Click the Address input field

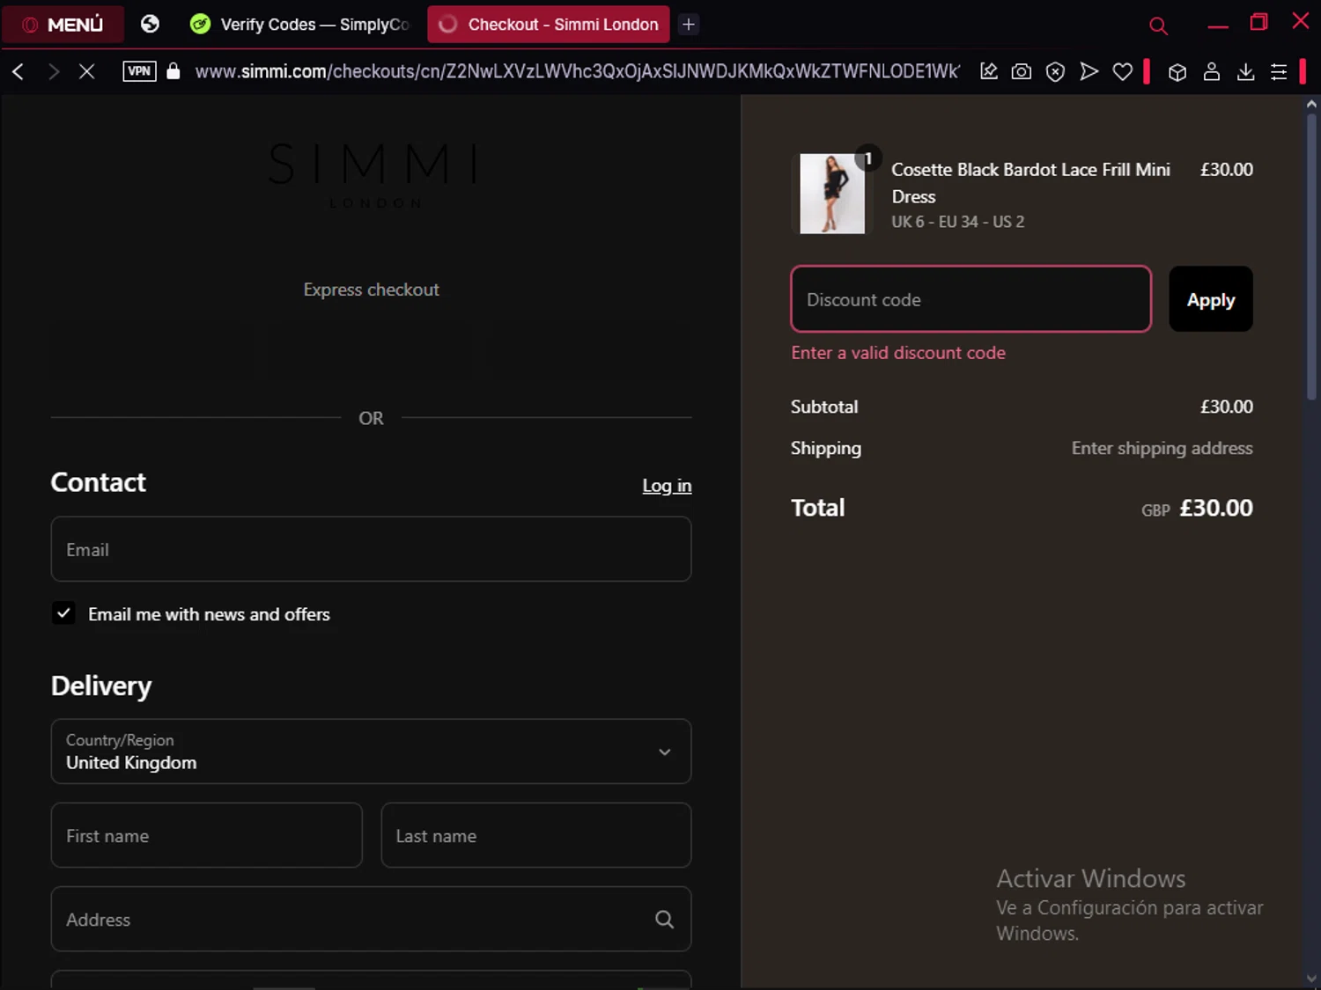coord(371,919)
